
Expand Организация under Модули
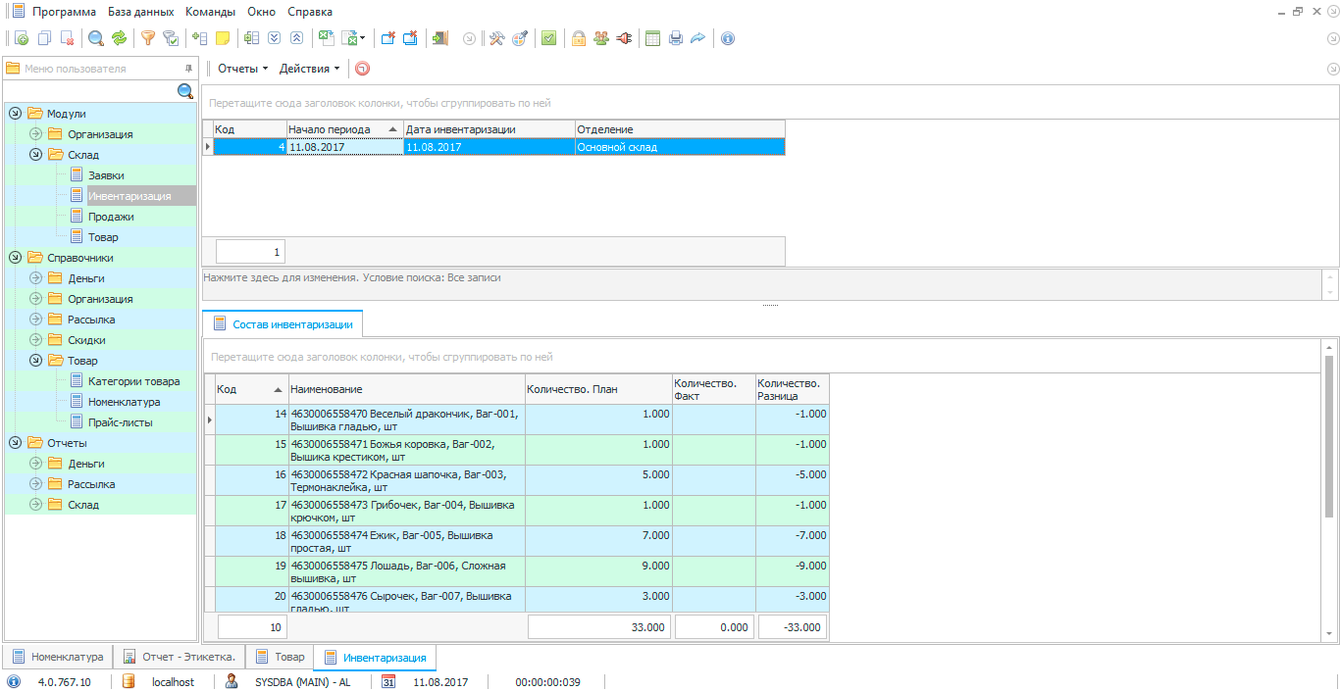coord(36,134)
